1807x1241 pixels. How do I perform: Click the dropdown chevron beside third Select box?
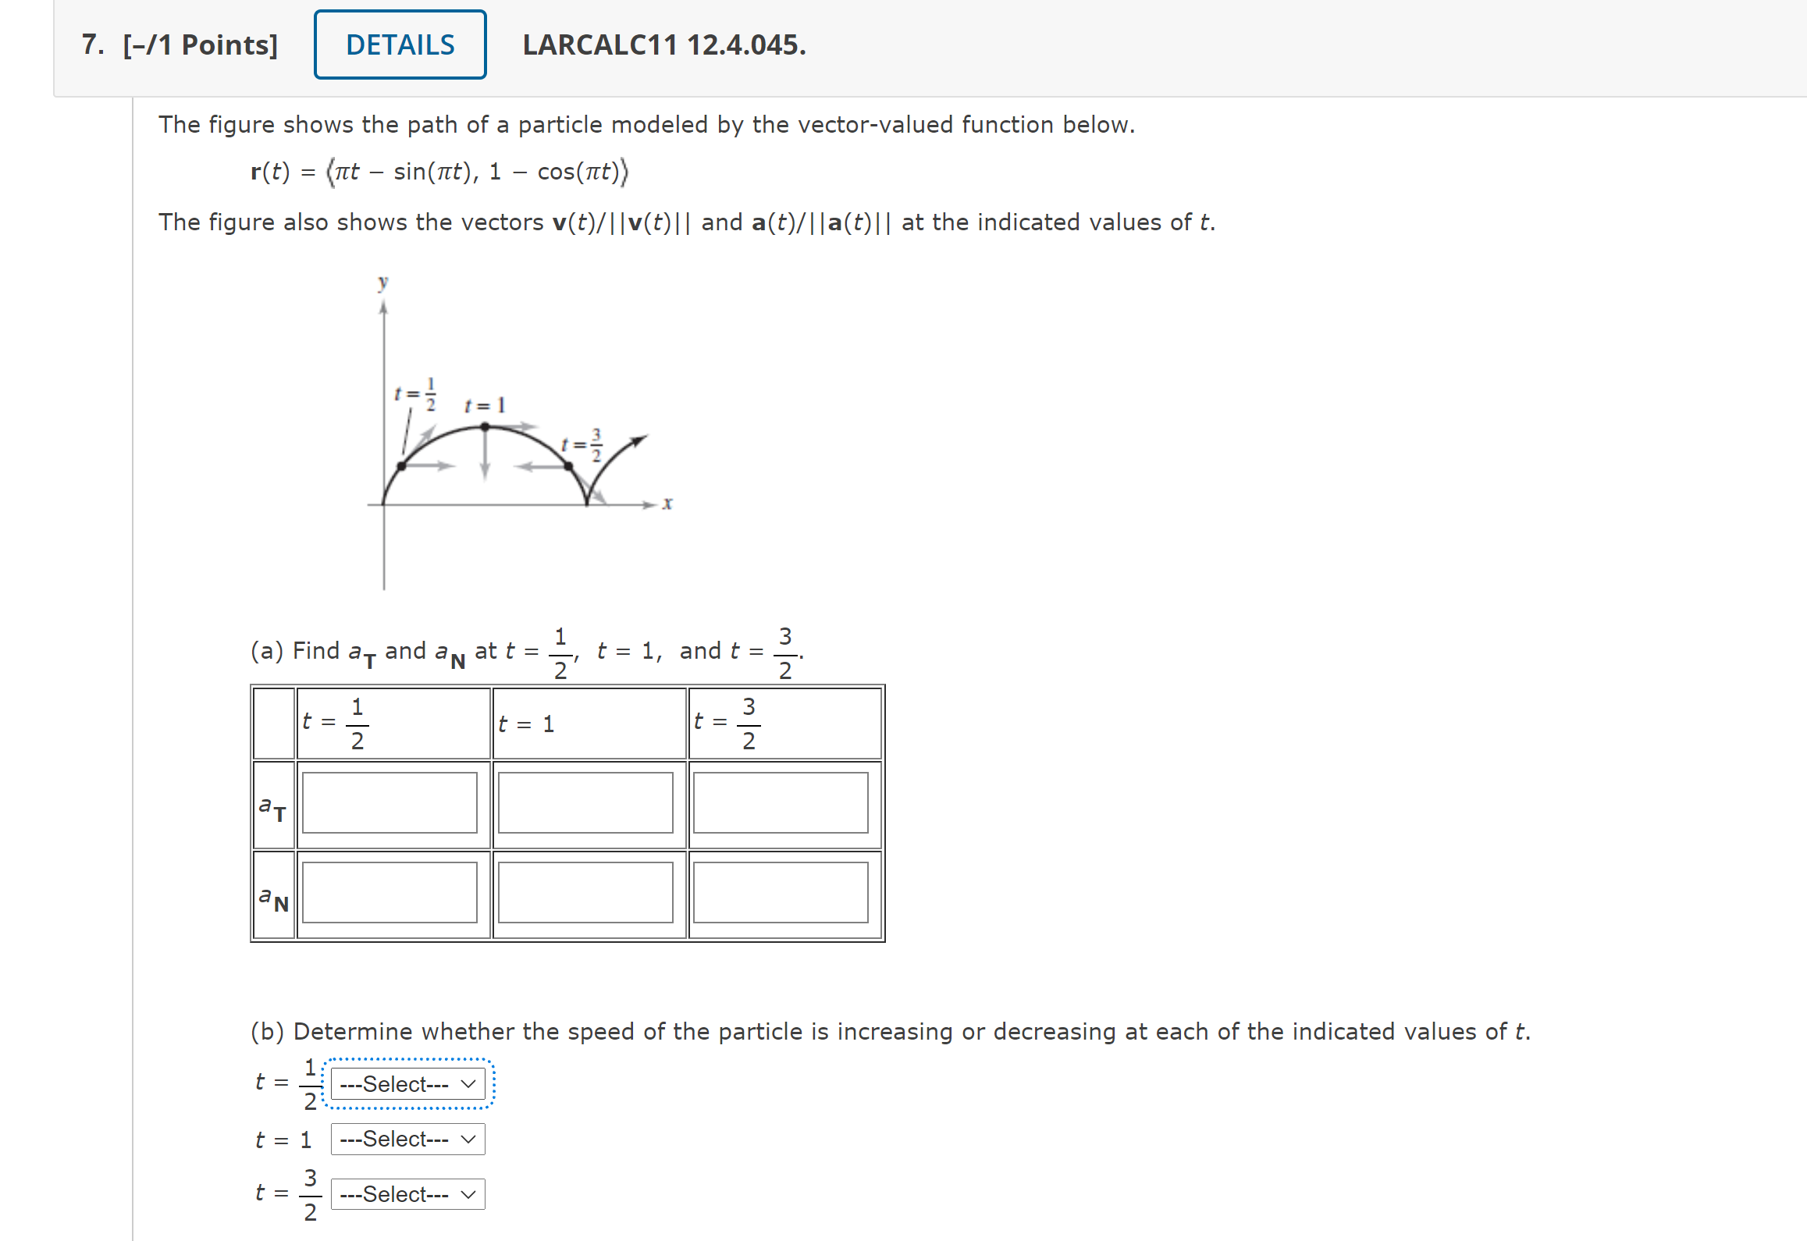tap(467, 1193)
